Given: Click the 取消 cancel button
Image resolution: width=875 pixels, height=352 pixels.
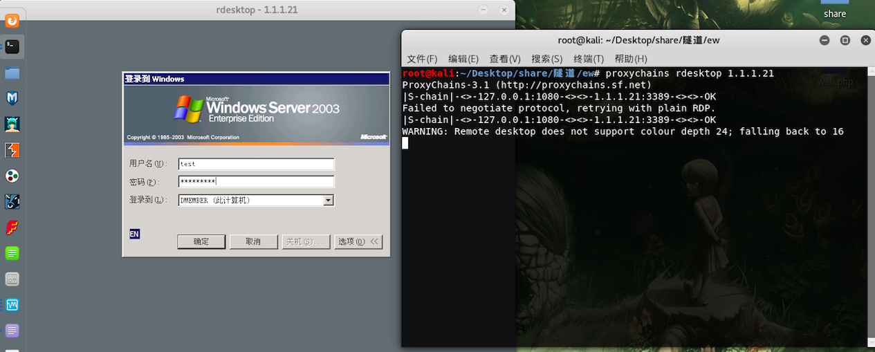Looking at the screenshot, I should tap(254, 241).
